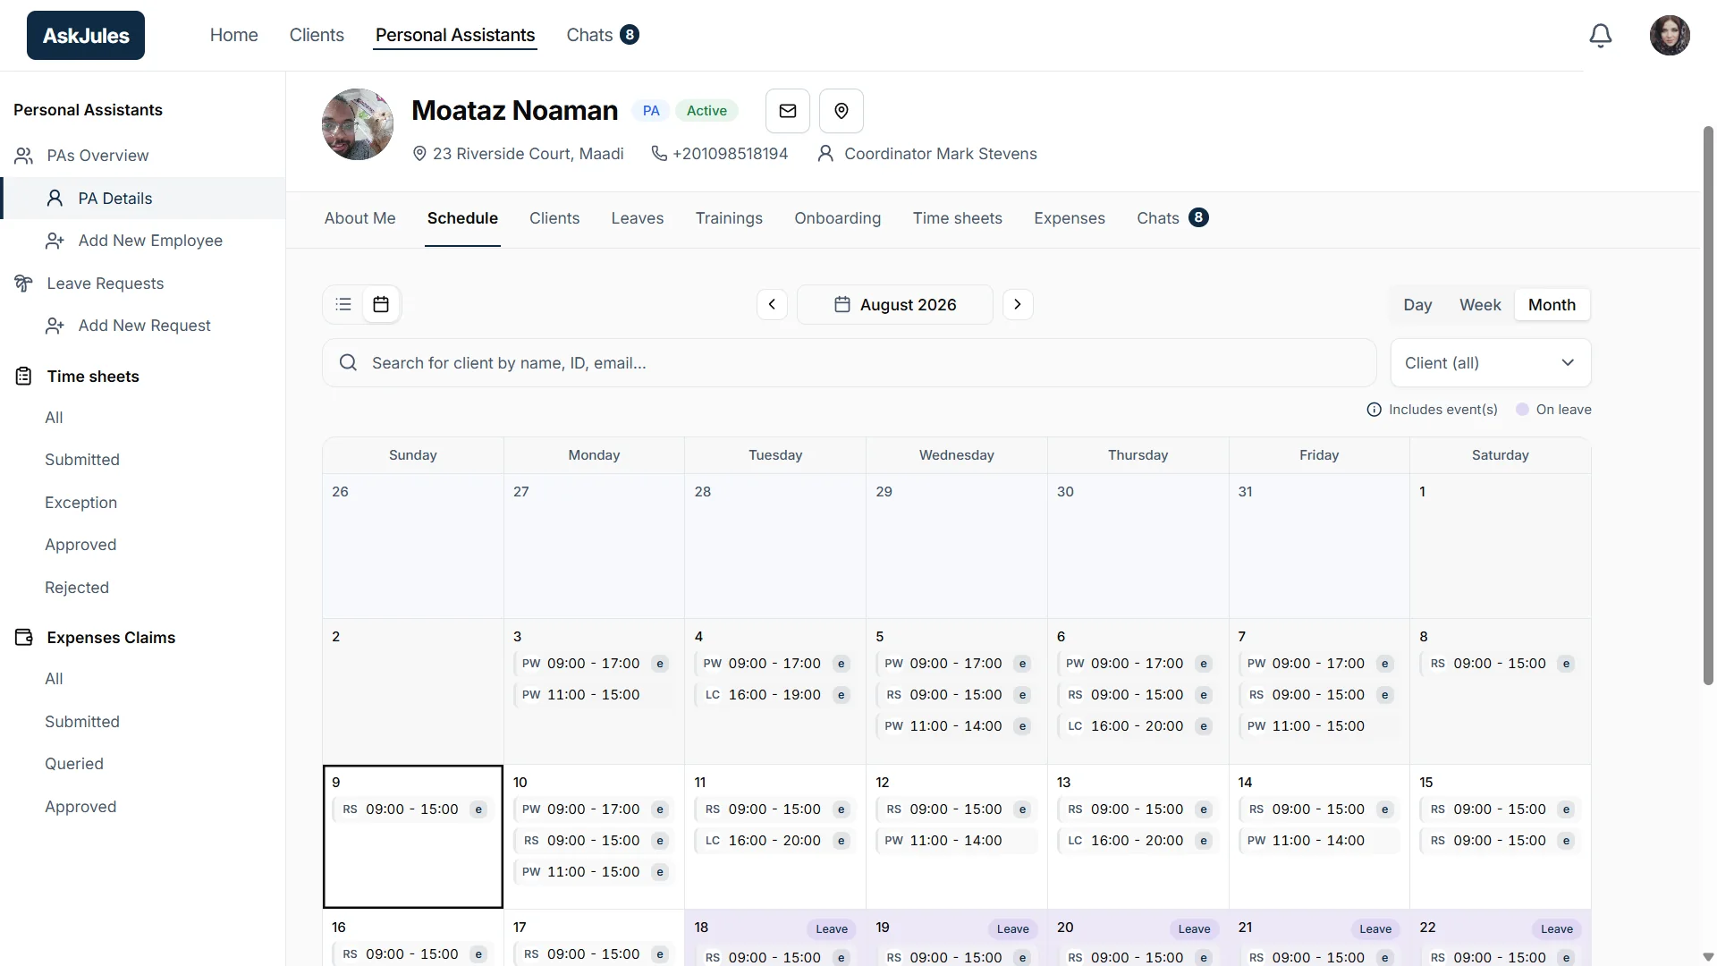Open the Trainings tab

point(729,218)
